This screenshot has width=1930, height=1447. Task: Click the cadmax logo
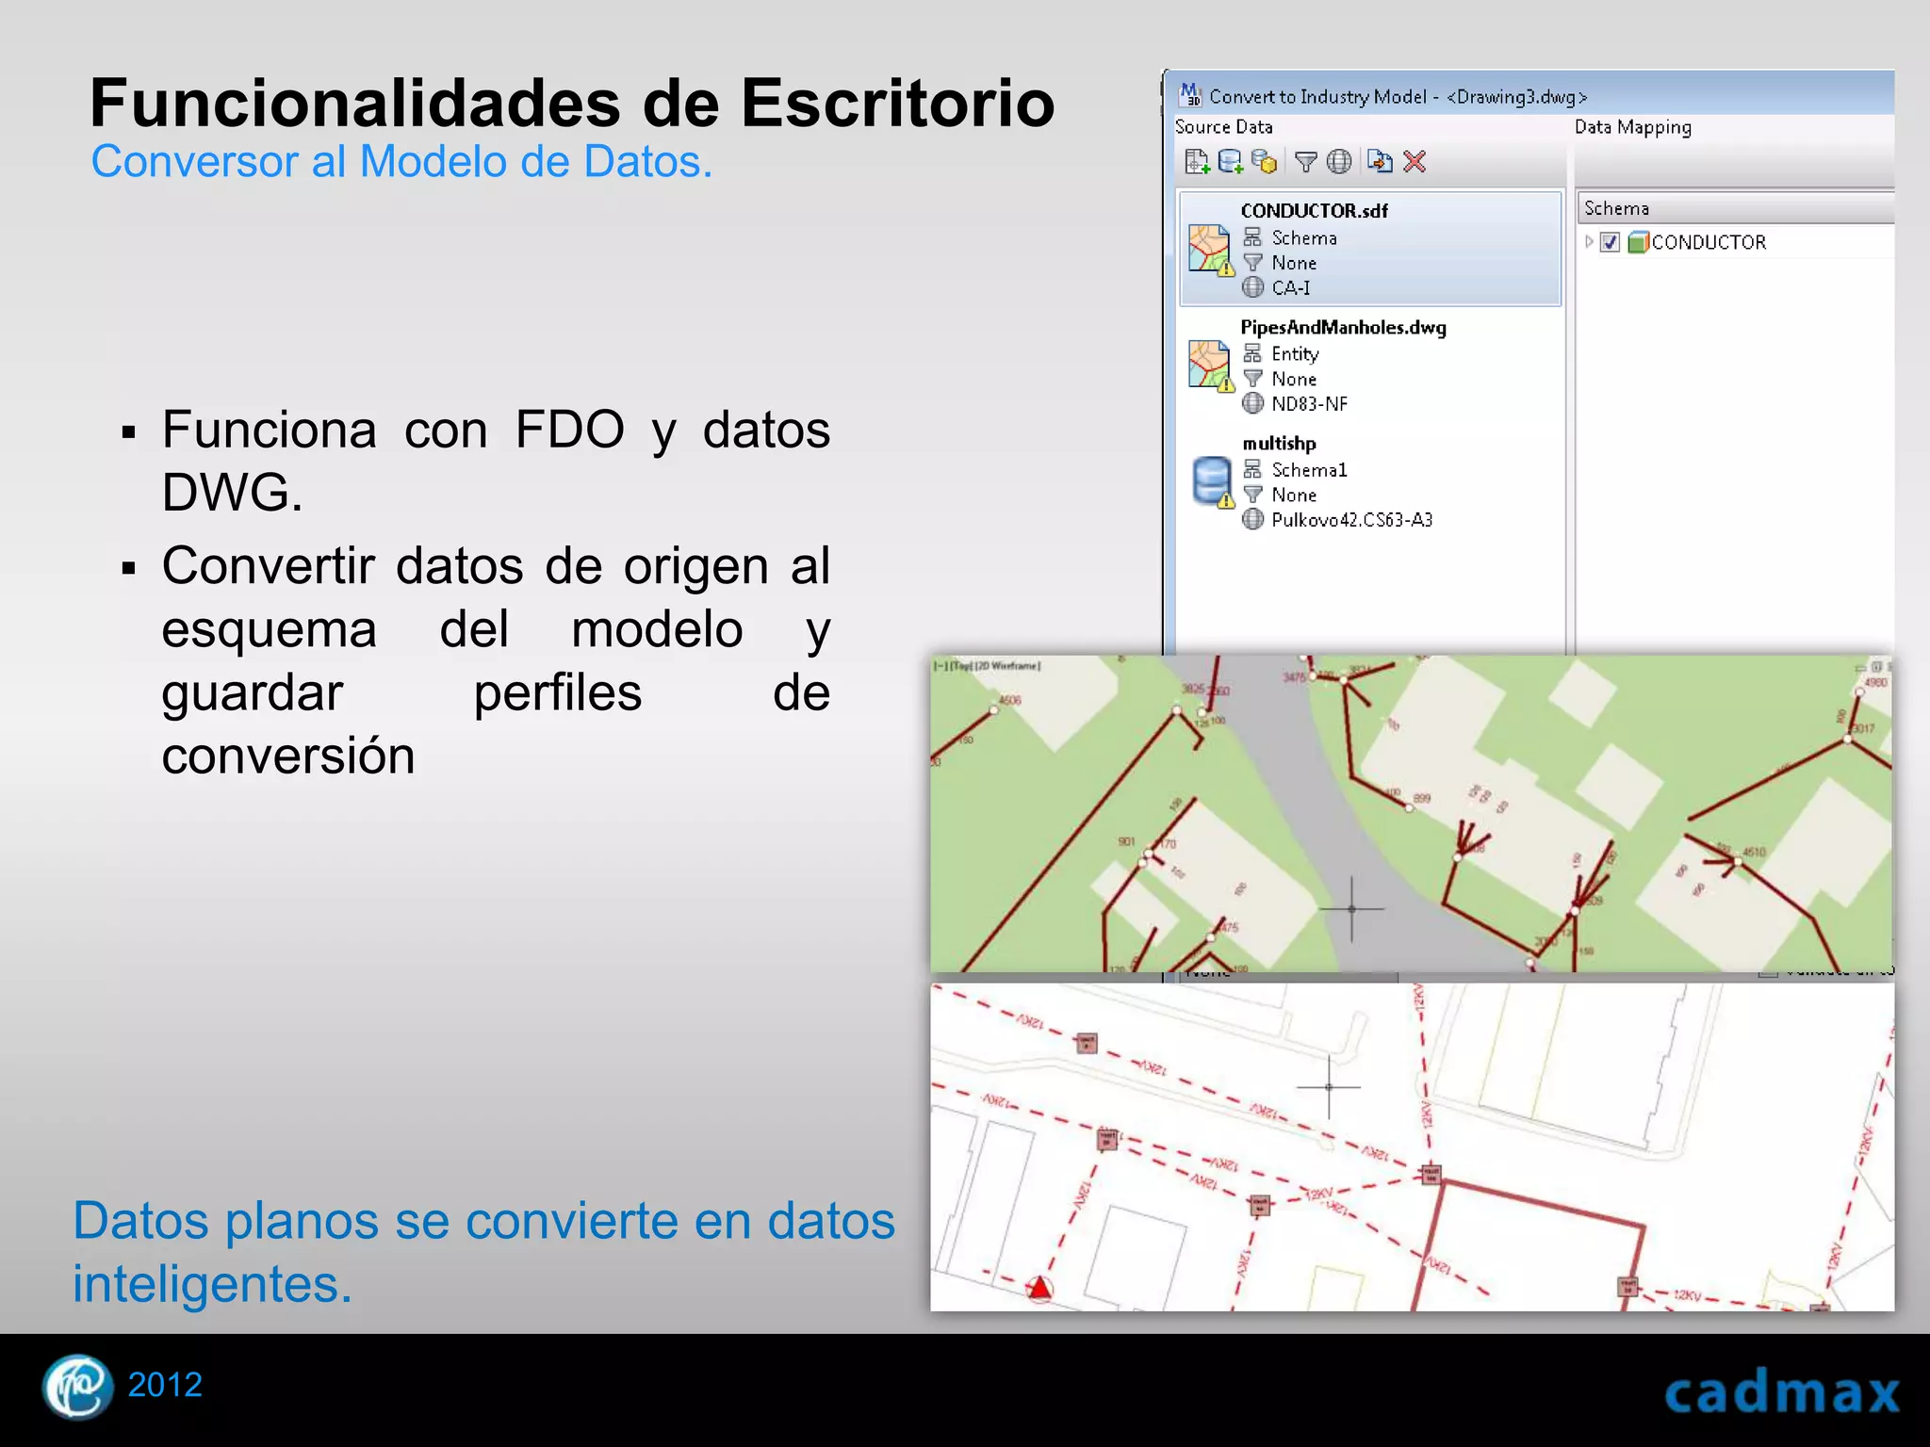pyautogui.click(x=1782, y=1392)
